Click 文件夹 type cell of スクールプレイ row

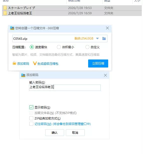[109, 8]
